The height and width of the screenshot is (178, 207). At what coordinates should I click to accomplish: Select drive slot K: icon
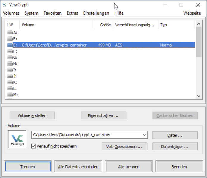(x=10, y=82)
